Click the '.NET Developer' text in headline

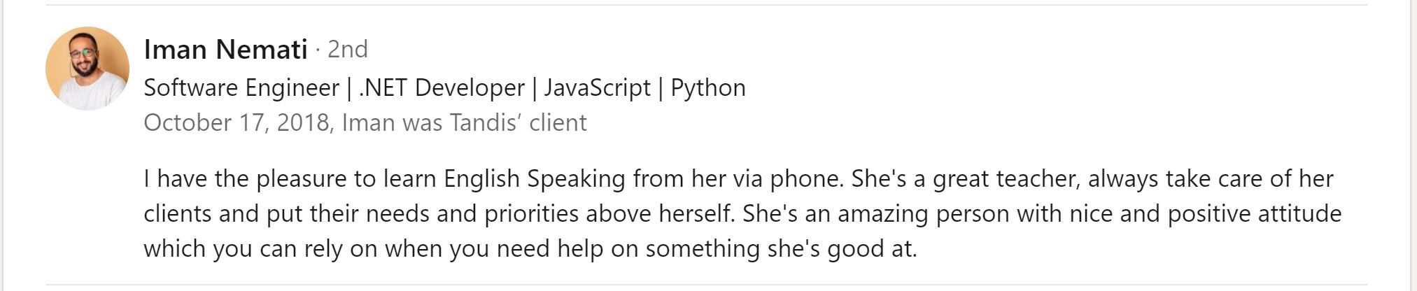(x=442, y=88)
